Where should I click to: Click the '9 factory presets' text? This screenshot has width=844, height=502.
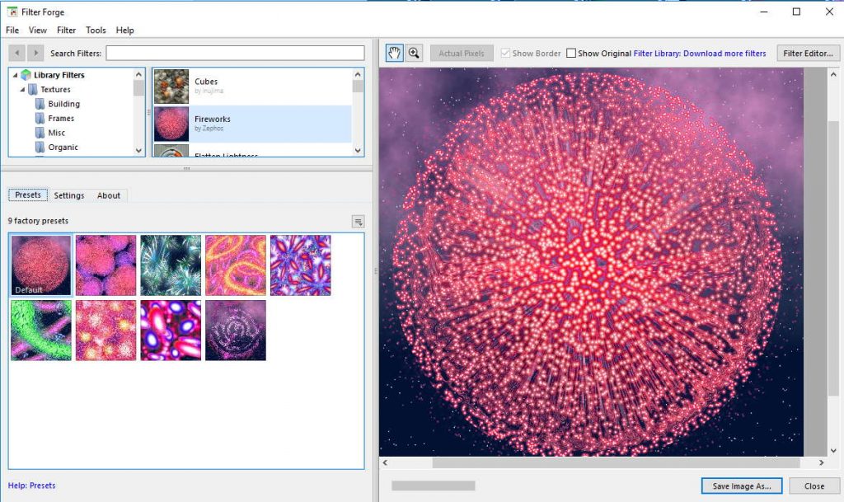(x=38, y=221)
